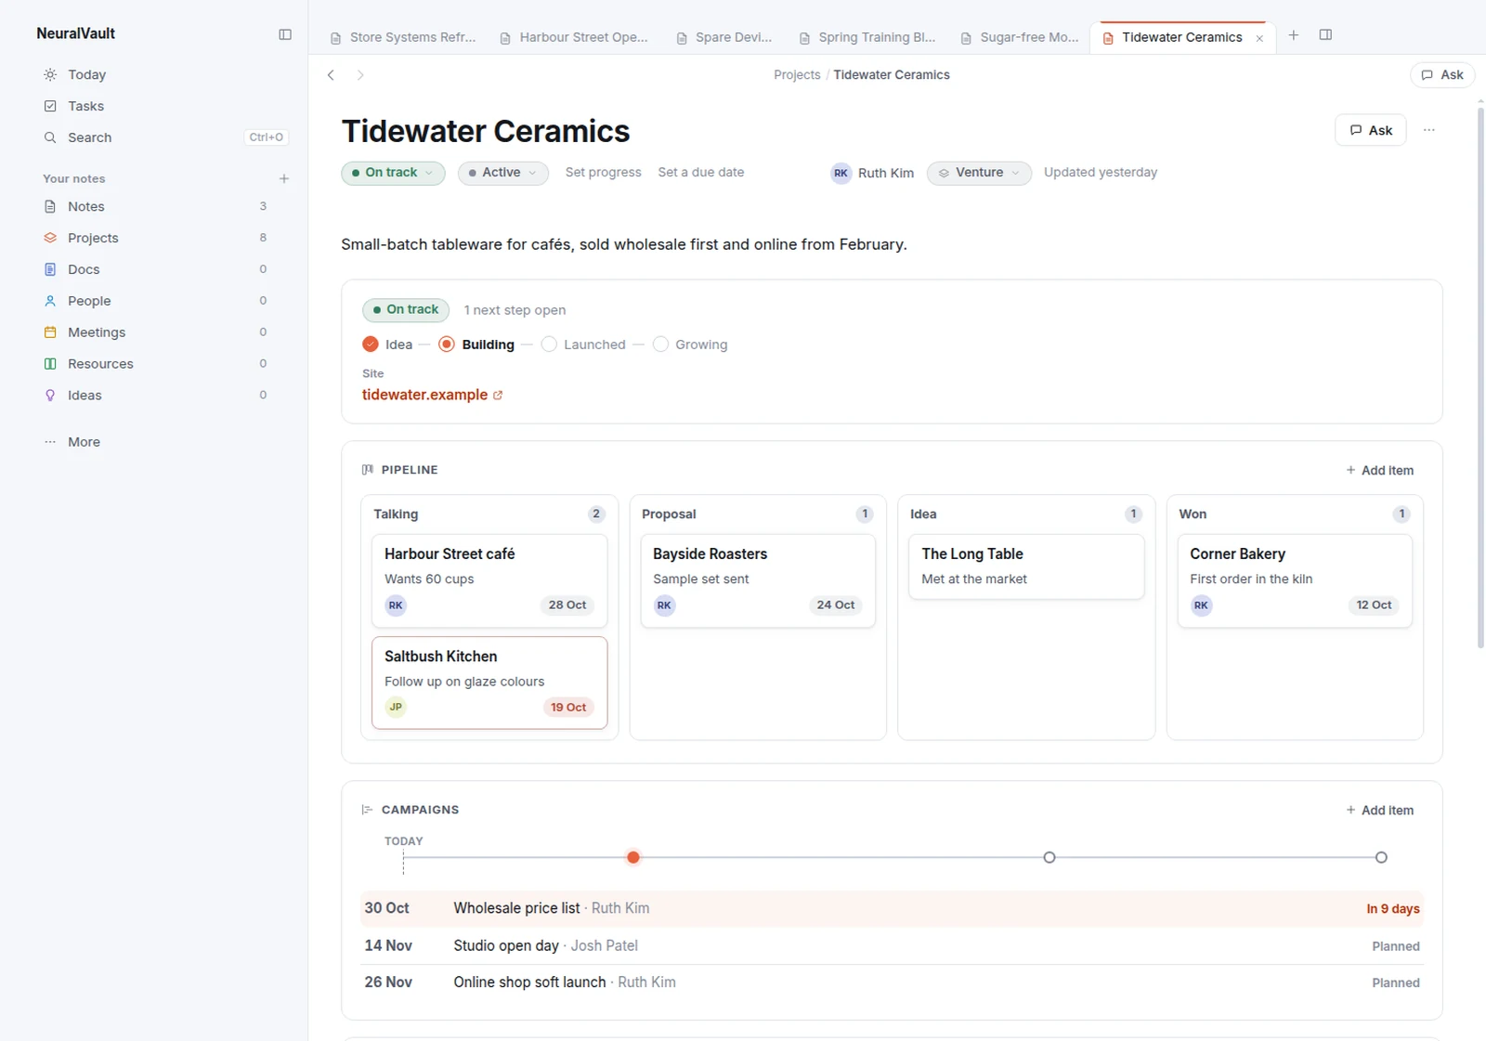Go back with the left arrow
Screen dimensions: 1486x1041
[331, 75]
